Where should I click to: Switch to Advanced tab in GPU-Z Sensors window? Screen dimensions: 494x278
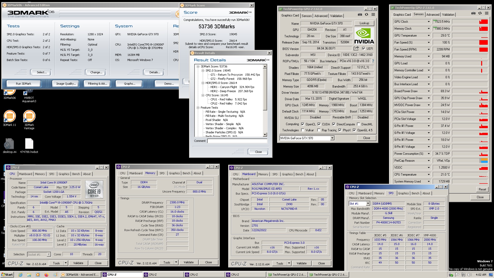[433, 15]
